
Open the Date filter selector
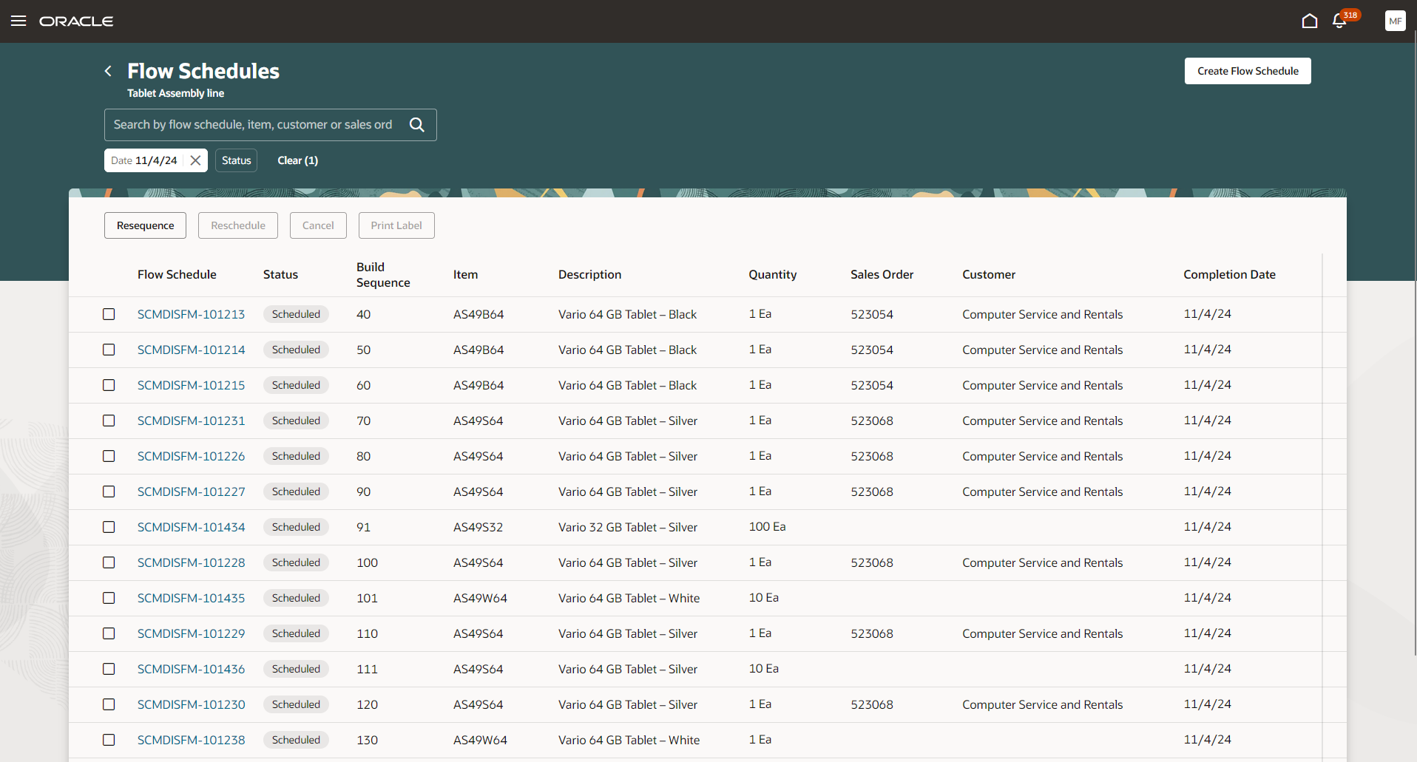pyautogui.click(x=145, y=160)
